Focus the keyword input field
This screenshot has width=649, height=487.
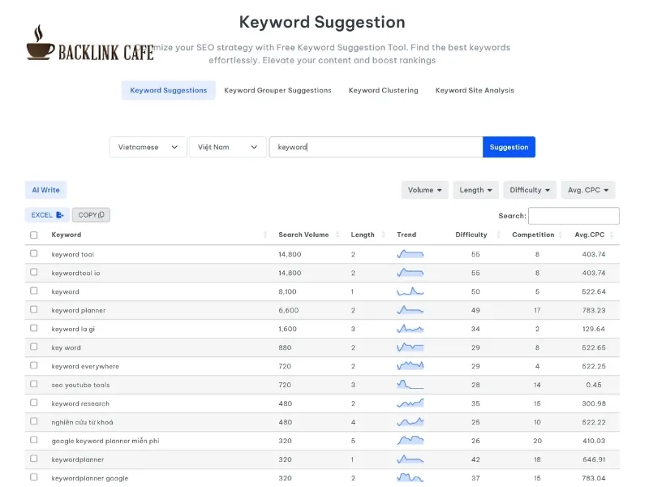(376, 147)
